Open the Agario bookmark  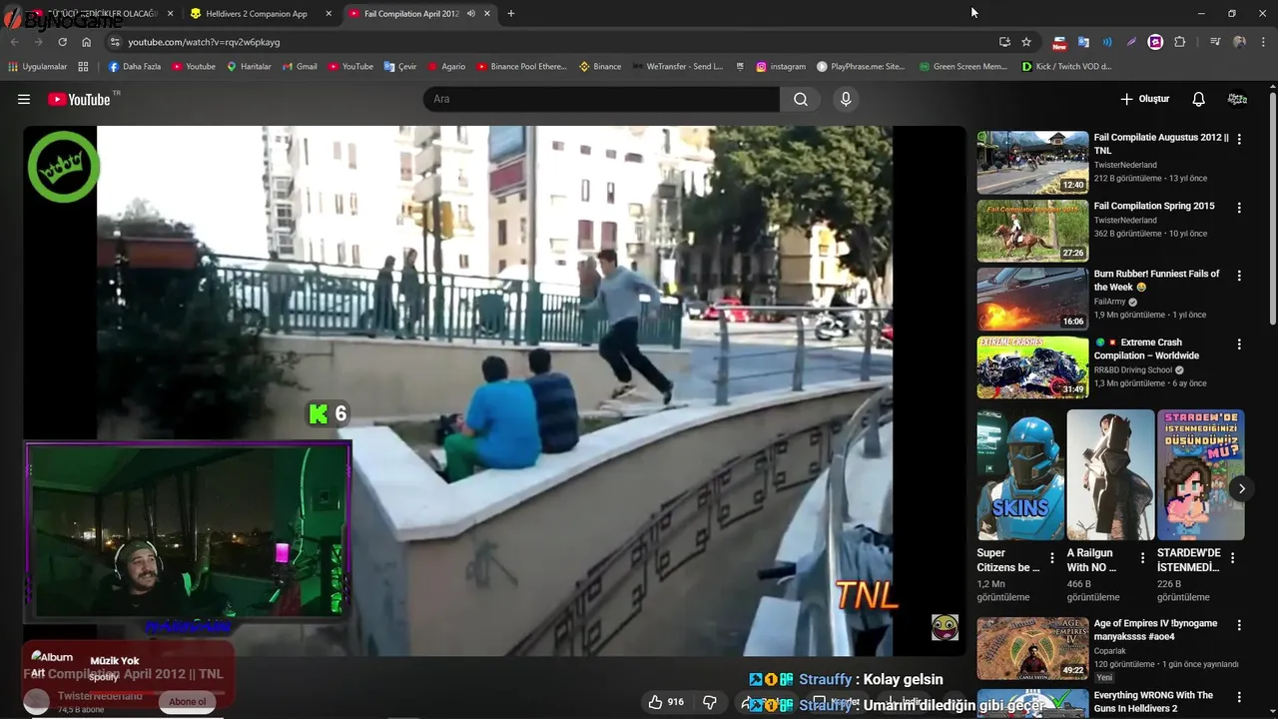pos(446,67)
